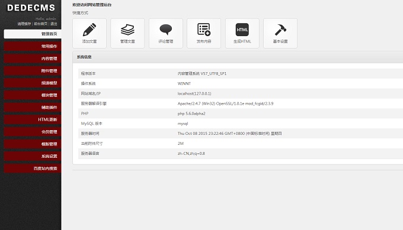Select the 辅助插件 sidebar menu
403x230 pixels.
pyautogui.click(x=33, y=108)
